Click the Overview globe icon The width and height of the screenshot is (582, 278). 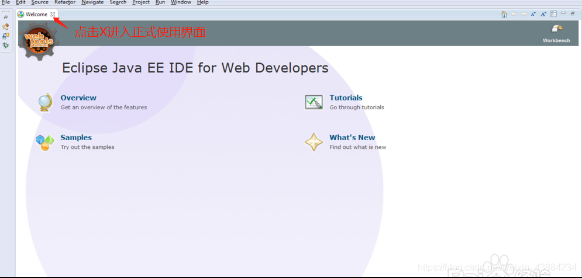click(x=45, y=102)
